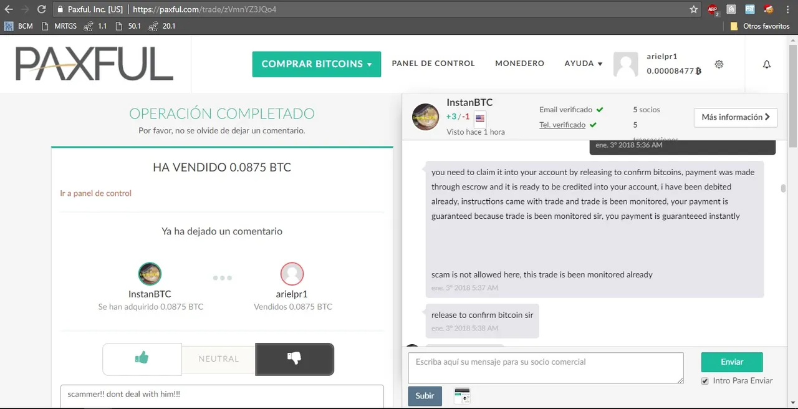Click the chat panel scrollbar thumb
Screen dimensions: 798x409
tap(782, 189)
